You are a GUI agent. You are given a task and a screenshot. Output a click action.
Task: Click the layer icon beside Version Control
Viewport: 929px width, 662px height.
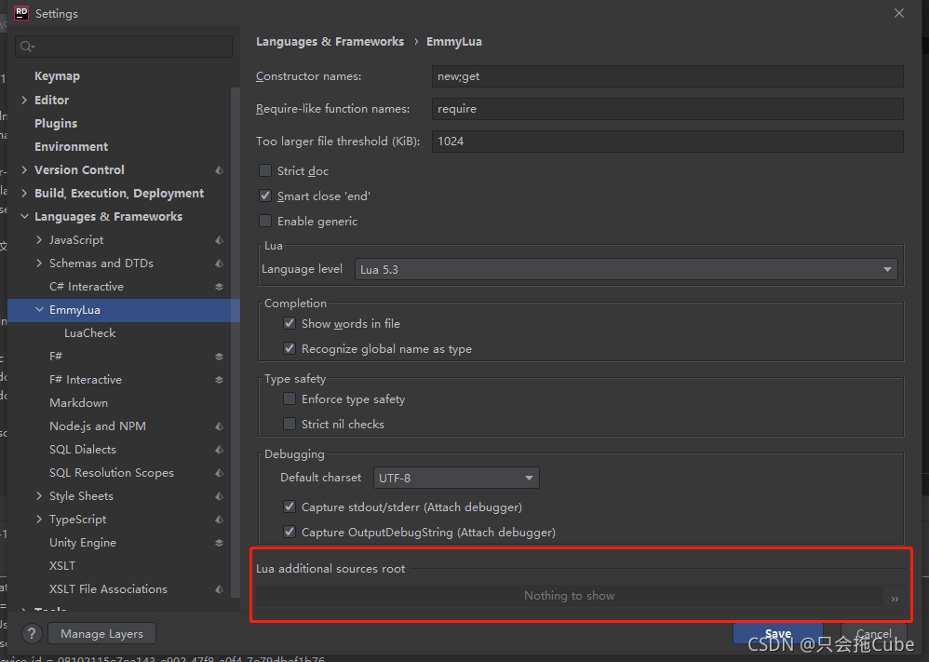point(219,170)
